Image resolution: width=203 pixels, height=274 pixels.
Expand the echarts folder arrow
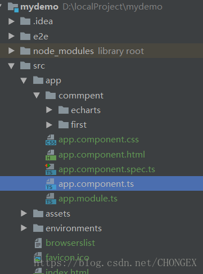[49, 110]
